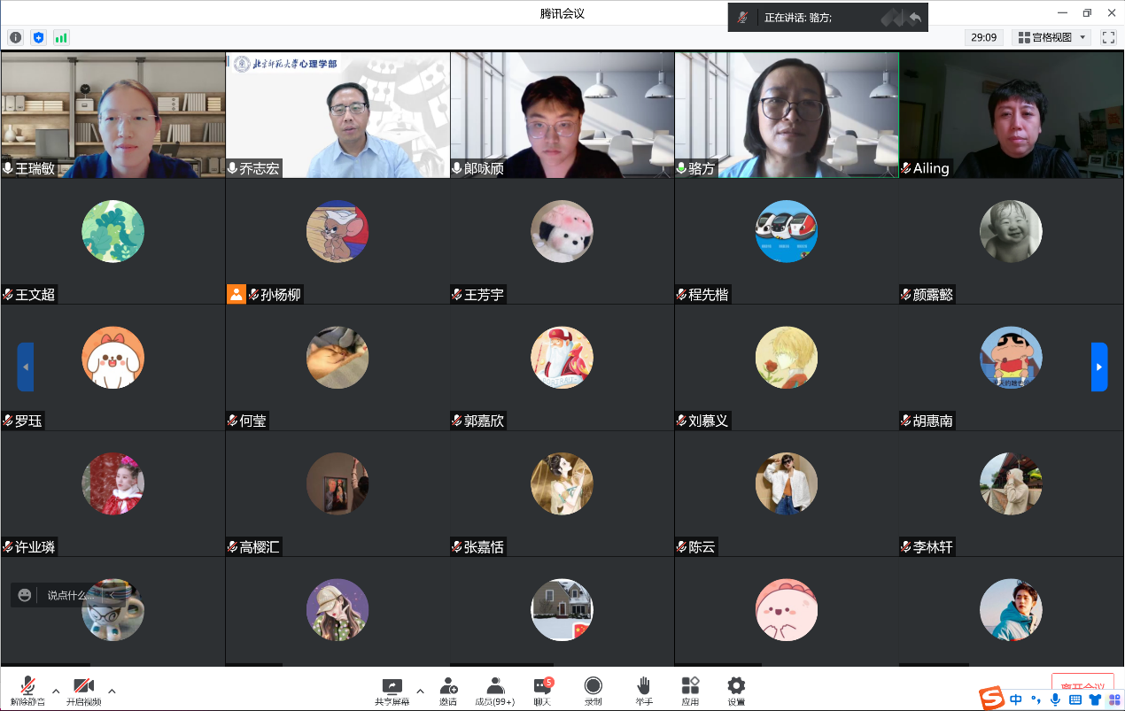Turn on camera via 开启视频
Viewport: 1125px width, 711px height.
tap(83, 690)
